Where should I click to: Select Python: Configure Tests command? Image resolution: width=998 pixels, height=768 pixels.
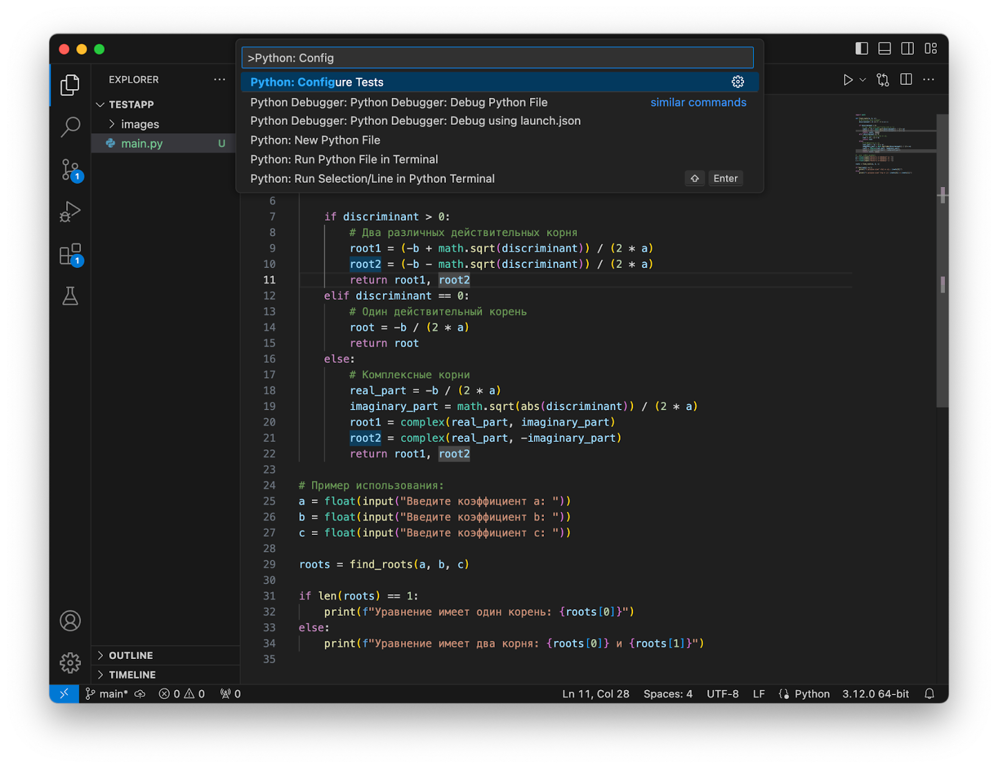(500, 82)
